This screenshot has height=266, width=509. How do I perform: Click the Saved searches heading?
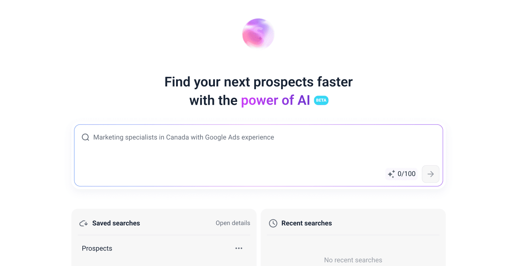116,223
